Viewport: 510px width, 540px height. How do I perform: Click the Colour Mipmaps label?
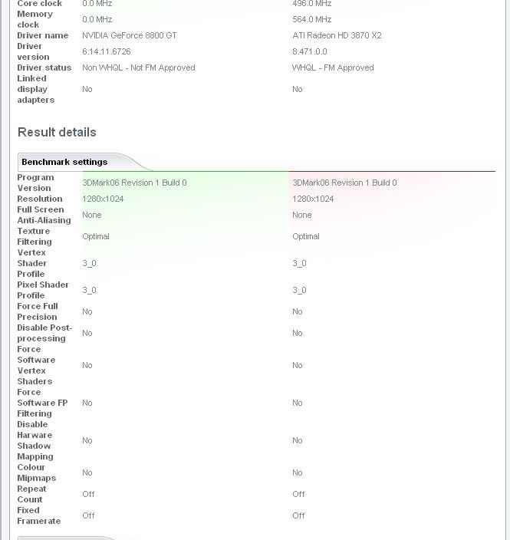(x=37, y=472)
